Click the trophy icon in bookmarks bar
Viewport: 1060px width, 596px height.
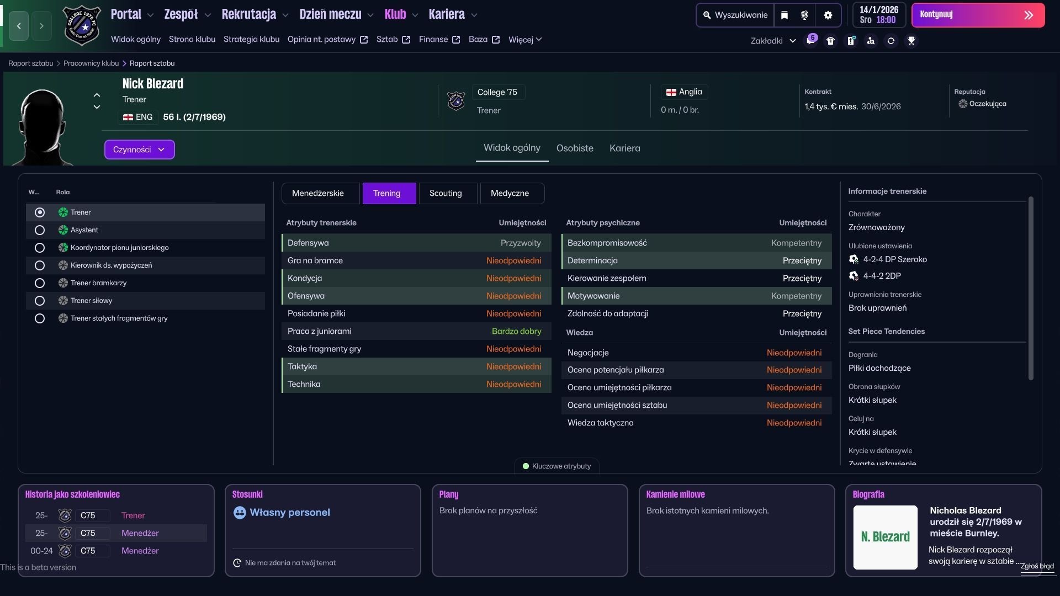(x=911, y=41)
